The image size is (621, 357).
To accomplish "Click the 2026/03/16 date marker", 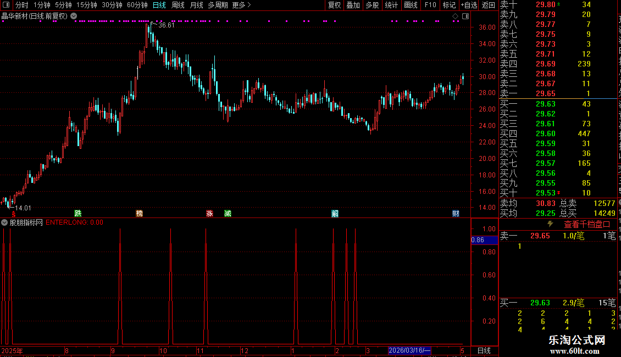I will point(409,350).
